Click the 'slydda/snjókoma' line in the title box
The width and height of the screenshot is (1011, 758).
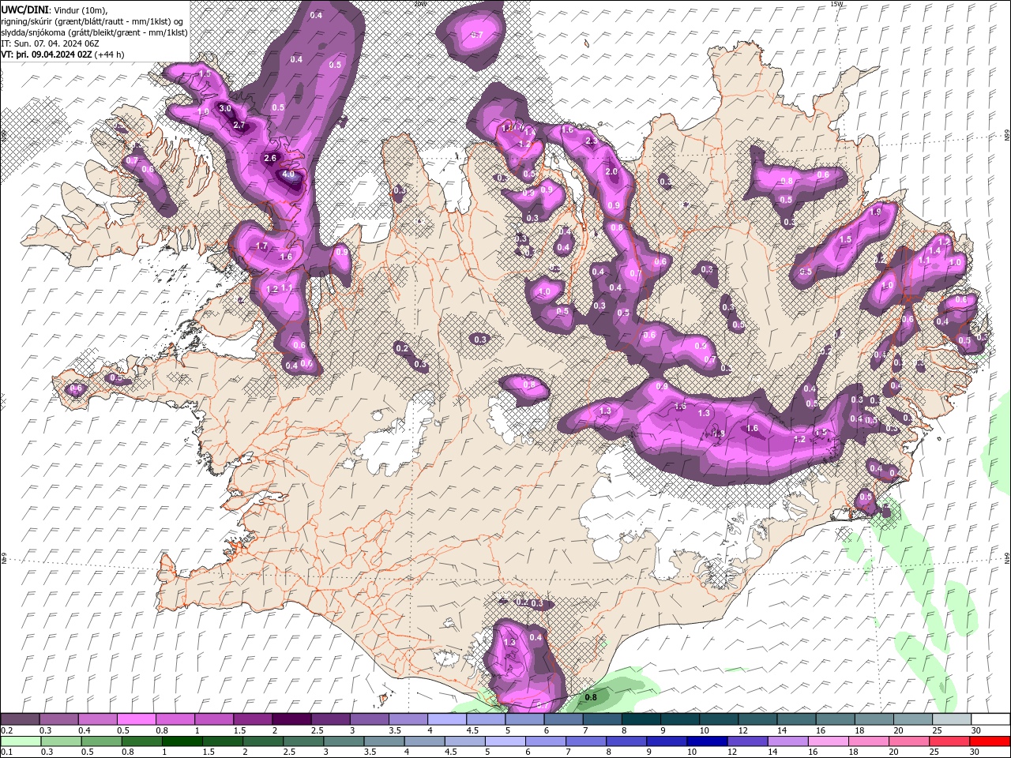pyautogui.click(x=94, y=32)
